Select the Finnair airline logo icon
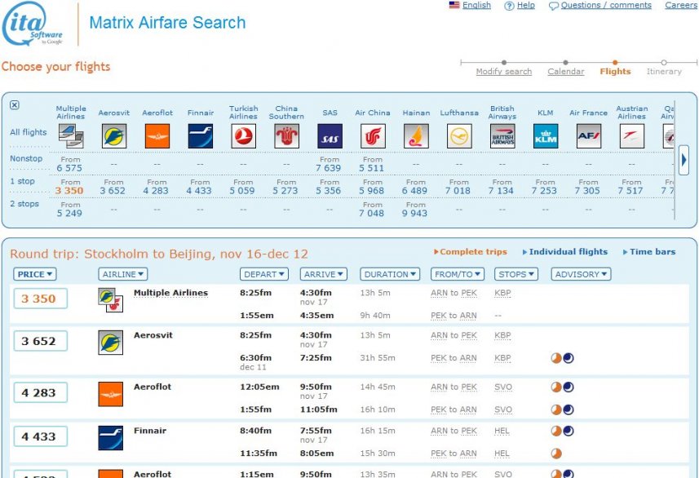699x478 pixels. tap(200, 136)
